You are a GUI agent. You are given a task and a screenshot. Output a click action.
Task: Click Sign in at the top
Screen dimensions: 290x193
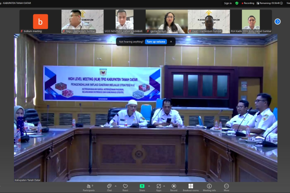tap(228, 3)
